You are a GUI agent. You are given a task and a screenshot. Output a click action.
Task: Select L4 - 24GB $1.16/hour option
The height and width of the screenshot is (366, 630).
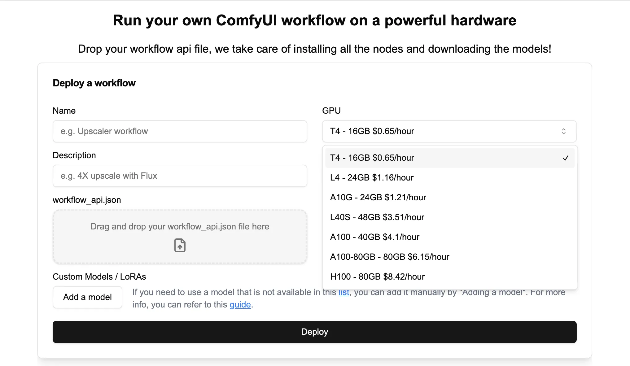point(450,178)
